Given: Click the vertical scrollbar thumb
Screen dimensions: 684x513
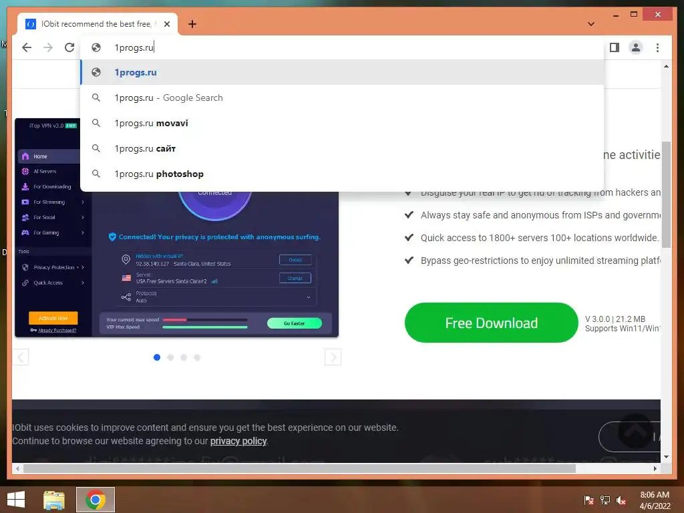Looking at the screenshot, I should click(x=666, y=194).
